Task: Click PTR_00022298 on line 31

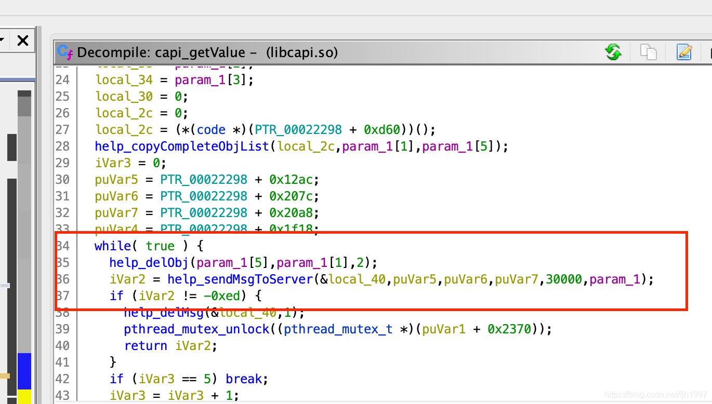Action: pos(204,196)
